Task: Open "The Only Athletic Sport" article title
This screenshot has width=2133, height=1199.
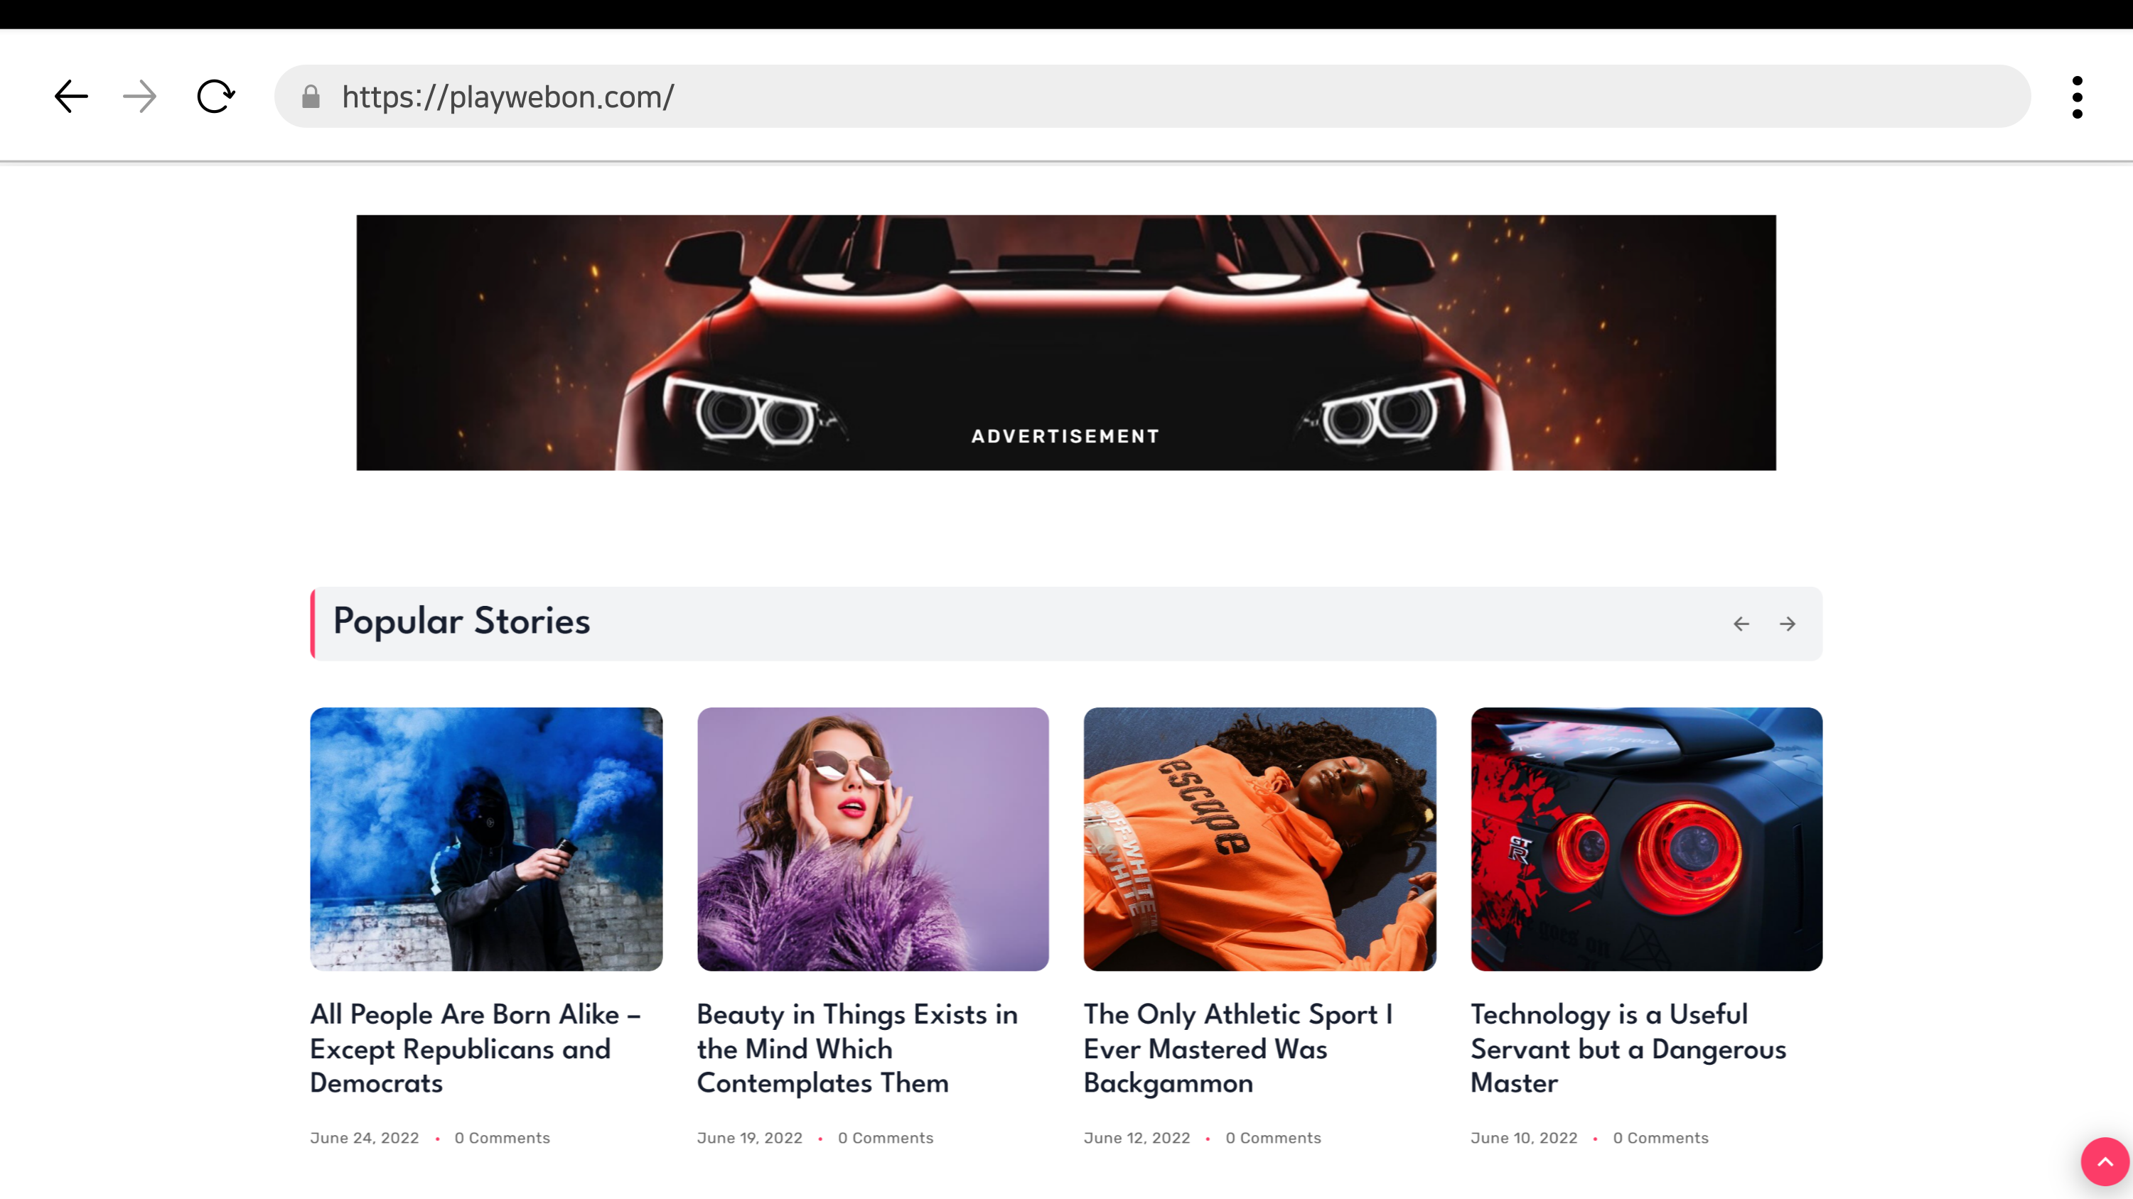Action: (1238, 1048)
